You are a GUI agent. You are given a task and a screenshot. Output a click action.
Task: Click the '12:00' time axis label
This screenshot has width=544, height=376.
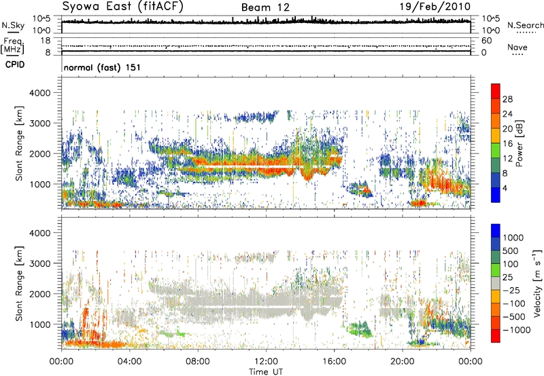266,362
